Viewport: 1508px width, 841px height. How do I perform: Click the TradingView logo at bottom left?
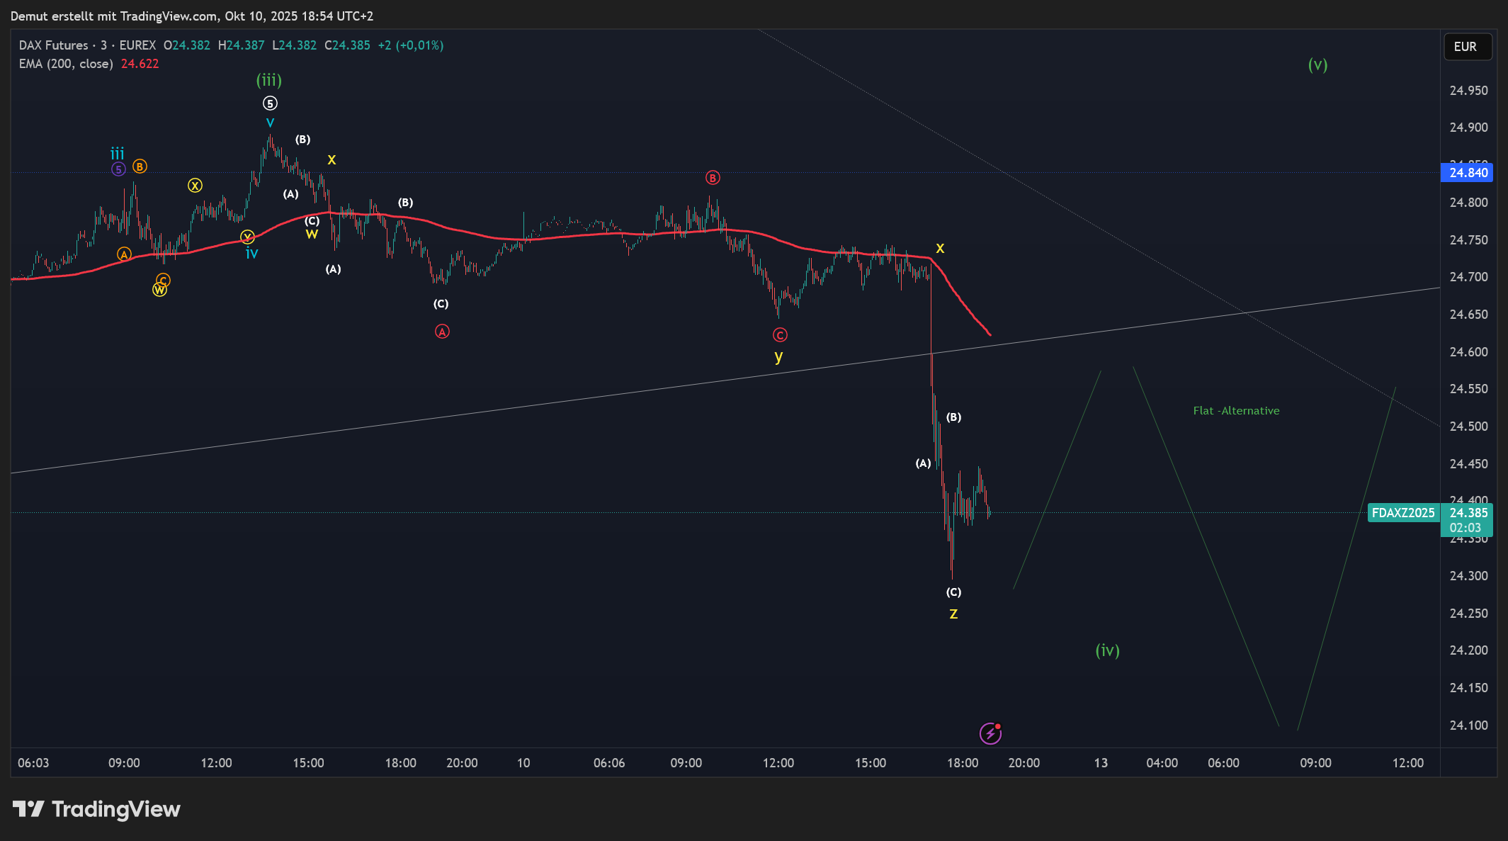tap(96, 809)
